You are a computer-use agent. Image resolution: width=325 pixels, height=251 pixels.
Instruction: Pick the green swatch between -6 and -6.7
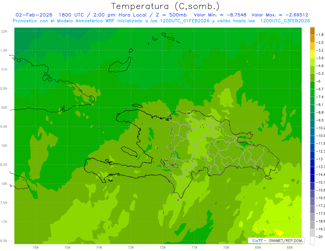[312, 85]
